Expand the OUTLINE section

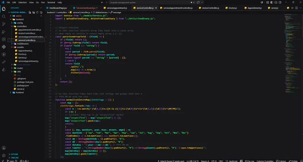14,154
